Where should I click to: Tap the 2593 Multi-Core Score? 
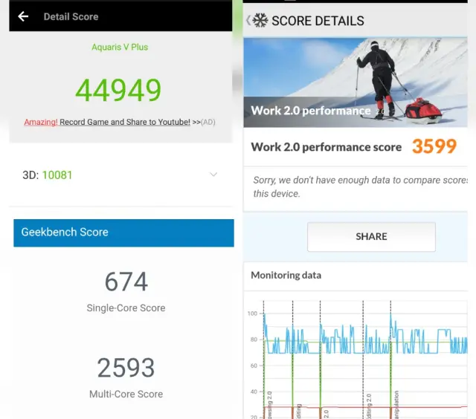pyautogui.click(x=126, y=368)
